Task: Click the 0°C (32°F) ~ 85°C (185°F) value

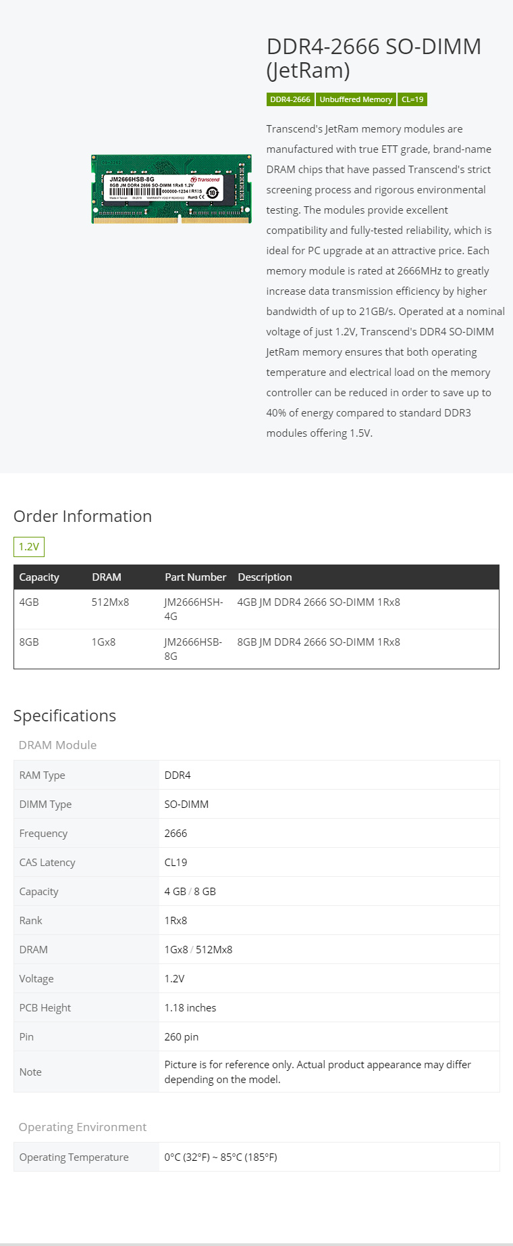Action: click(221, 1157)
